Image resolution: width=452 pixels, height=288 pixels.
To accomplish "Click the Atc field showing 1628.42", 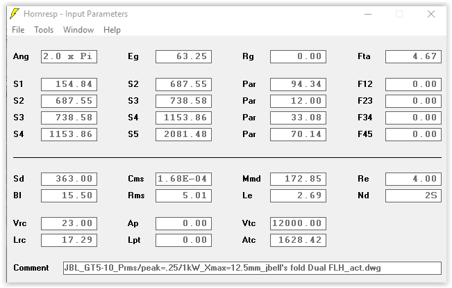I will [x=298, y=240].
